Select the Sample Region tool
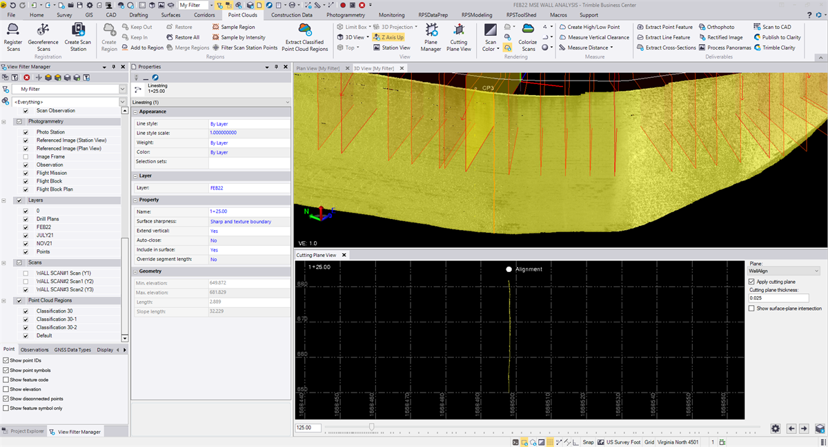 tap(233, 27)
